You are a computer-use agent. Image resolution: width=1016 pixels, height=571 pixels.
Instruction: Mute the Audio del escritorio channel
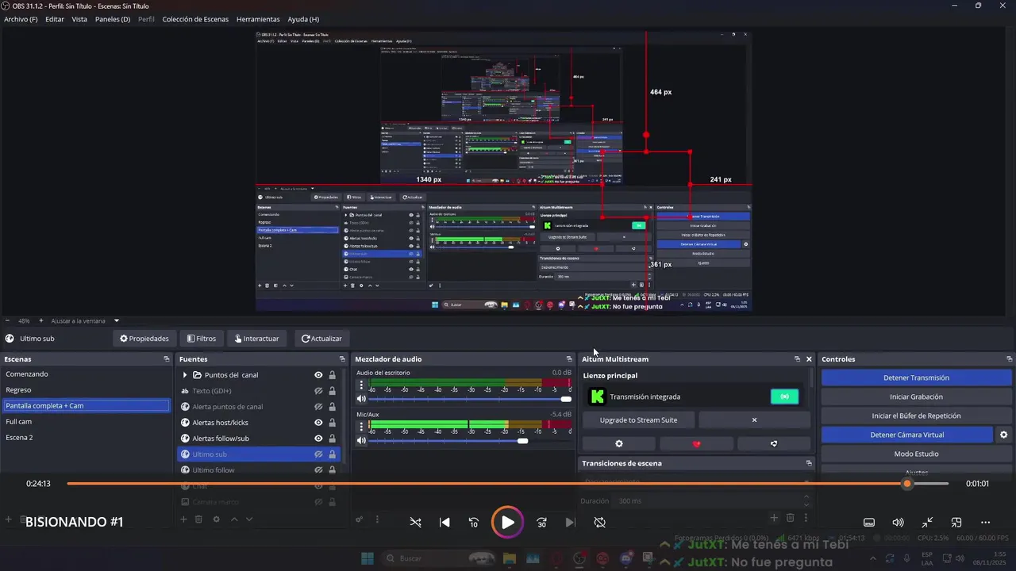point(361,399)
